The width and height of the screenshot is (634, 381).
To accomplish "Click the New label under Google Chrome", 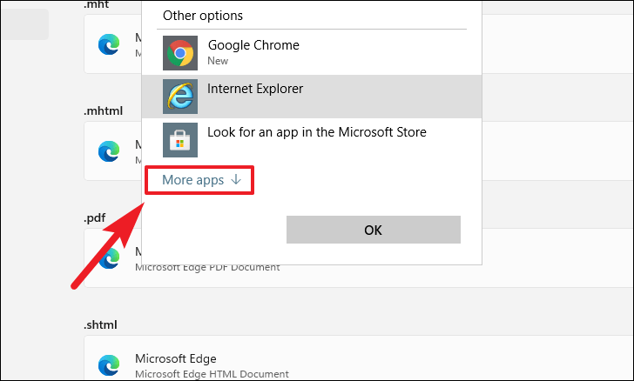I will (218, 61).
